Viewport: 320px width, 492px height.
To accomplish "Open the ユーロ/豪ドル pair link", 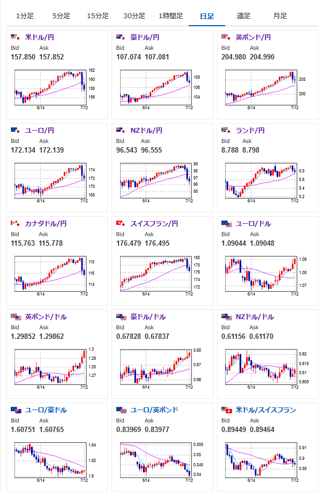I will [46, 410].
